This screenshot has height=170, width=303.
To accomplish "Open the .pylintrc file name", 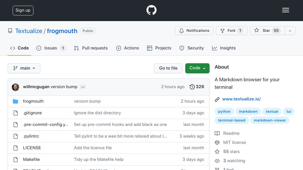I will click(x=31, y=136).
